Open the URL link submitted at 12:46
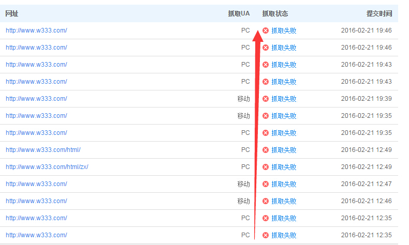 tap(36, 201)
